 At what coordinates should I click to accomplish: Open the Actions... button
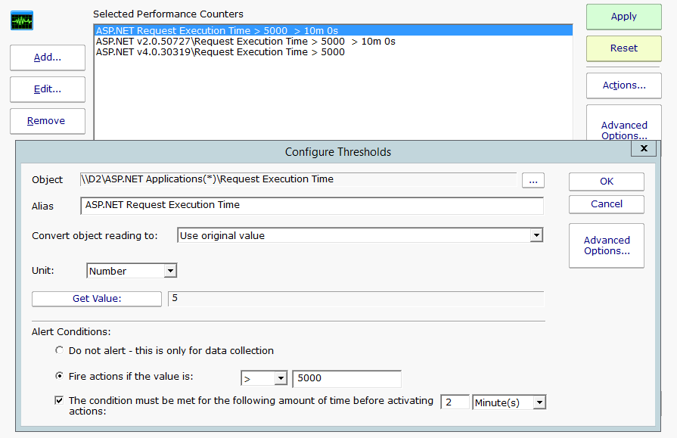click(x=623, y=85)
